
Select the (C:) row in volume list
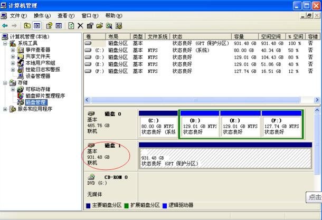point(201,50)
